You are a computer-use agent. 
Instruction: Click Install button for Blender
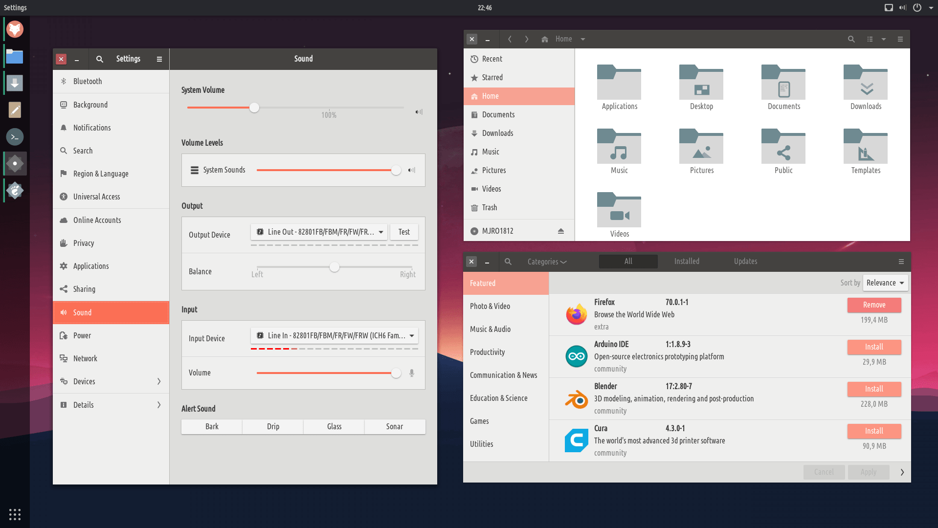(x=874, y=389)
